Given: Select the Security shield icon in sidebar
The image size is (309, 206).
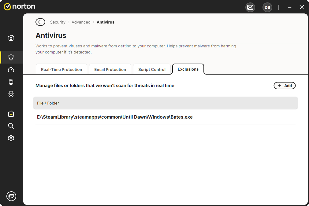Looking at the screenshot, I should (x=11, y=57).
